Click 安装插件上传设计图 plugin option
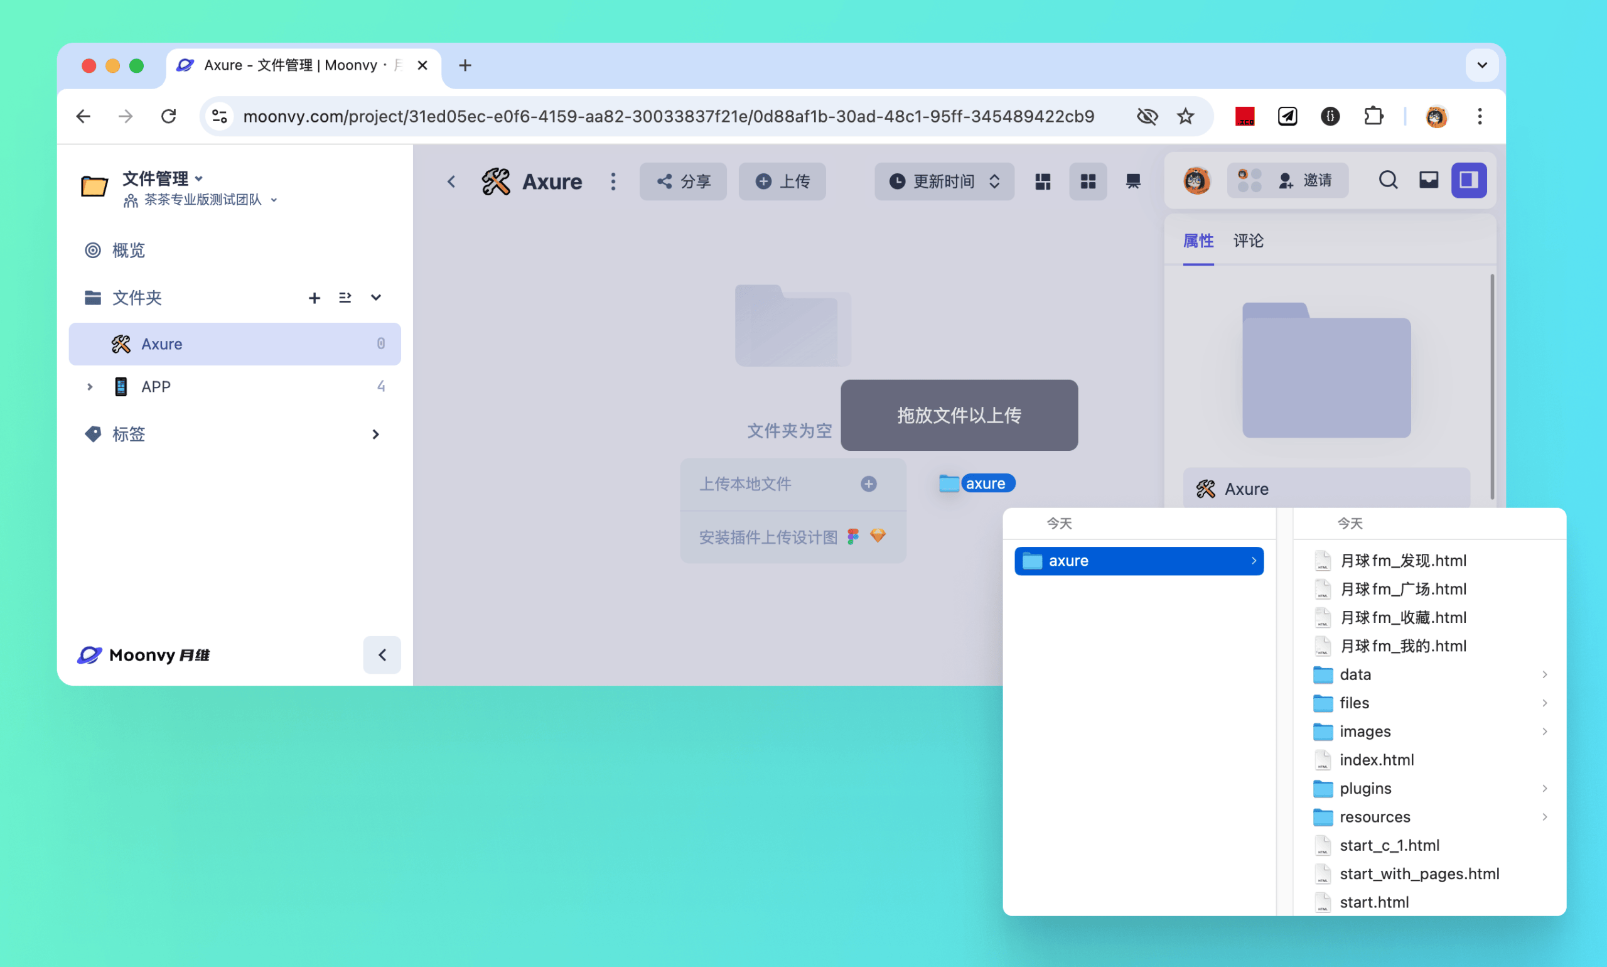The height and width of the screenshot is (967, 1607). pos(793,537)
